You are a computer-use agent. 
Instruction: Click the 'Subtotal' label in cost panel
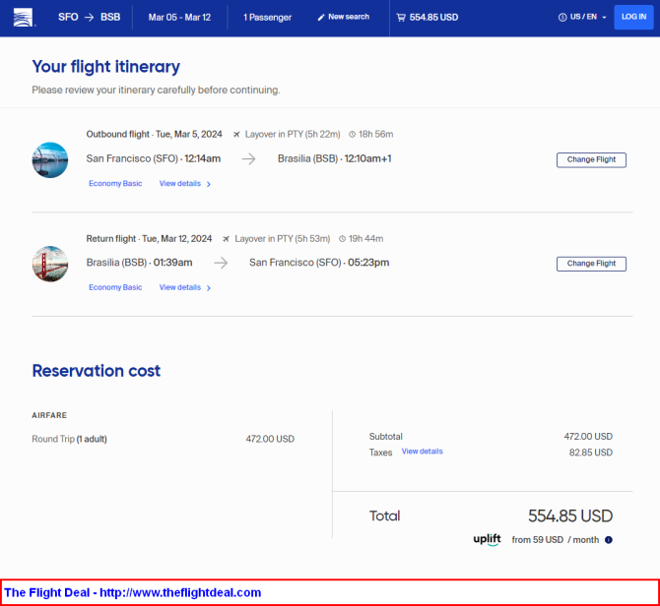[385, 437]
